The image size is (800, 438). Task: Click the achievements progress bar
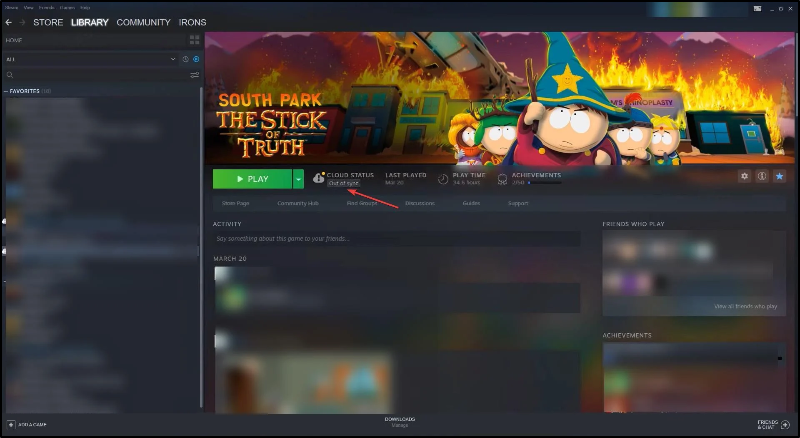(x=545, y=183)
